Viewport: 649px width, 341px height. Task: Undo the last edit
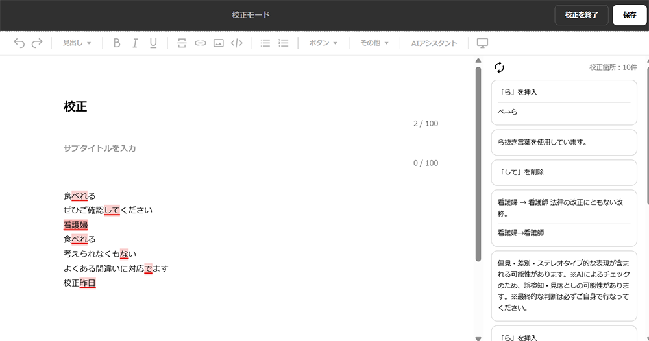(19, 43)
